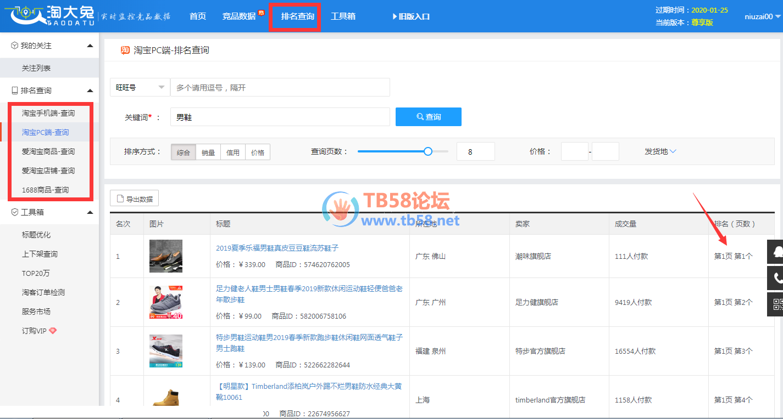Open the 排名查询 nav tab
Screen dimensions: 783x419
pos(297,16)
